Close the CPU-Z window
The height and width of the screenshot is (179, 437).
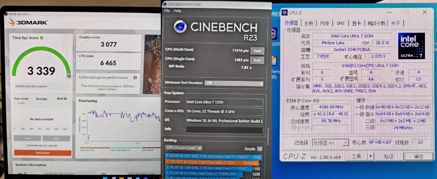point(425,12)
